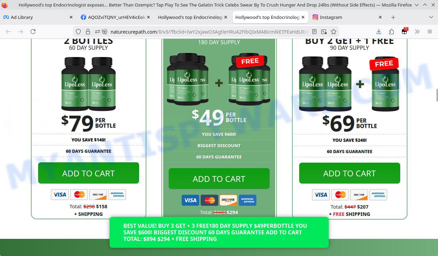Image resolution: width=438 pixels, height=256 pixels.
Task: Click the shield tracking protection icon
Action: click(78, 32)
